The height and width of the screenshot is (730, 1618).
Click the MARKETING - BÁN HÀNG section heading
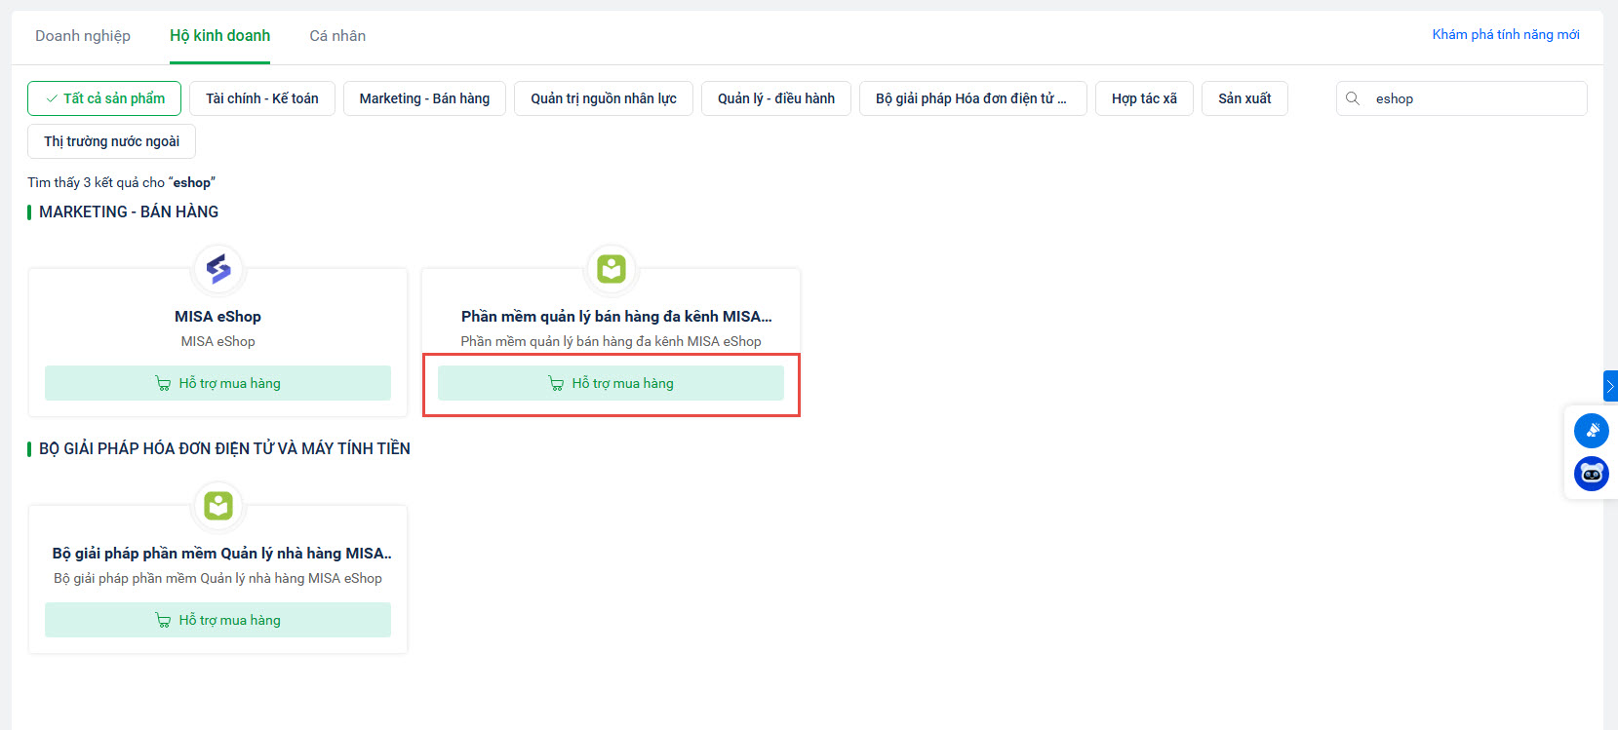click(x=129, y=211)
